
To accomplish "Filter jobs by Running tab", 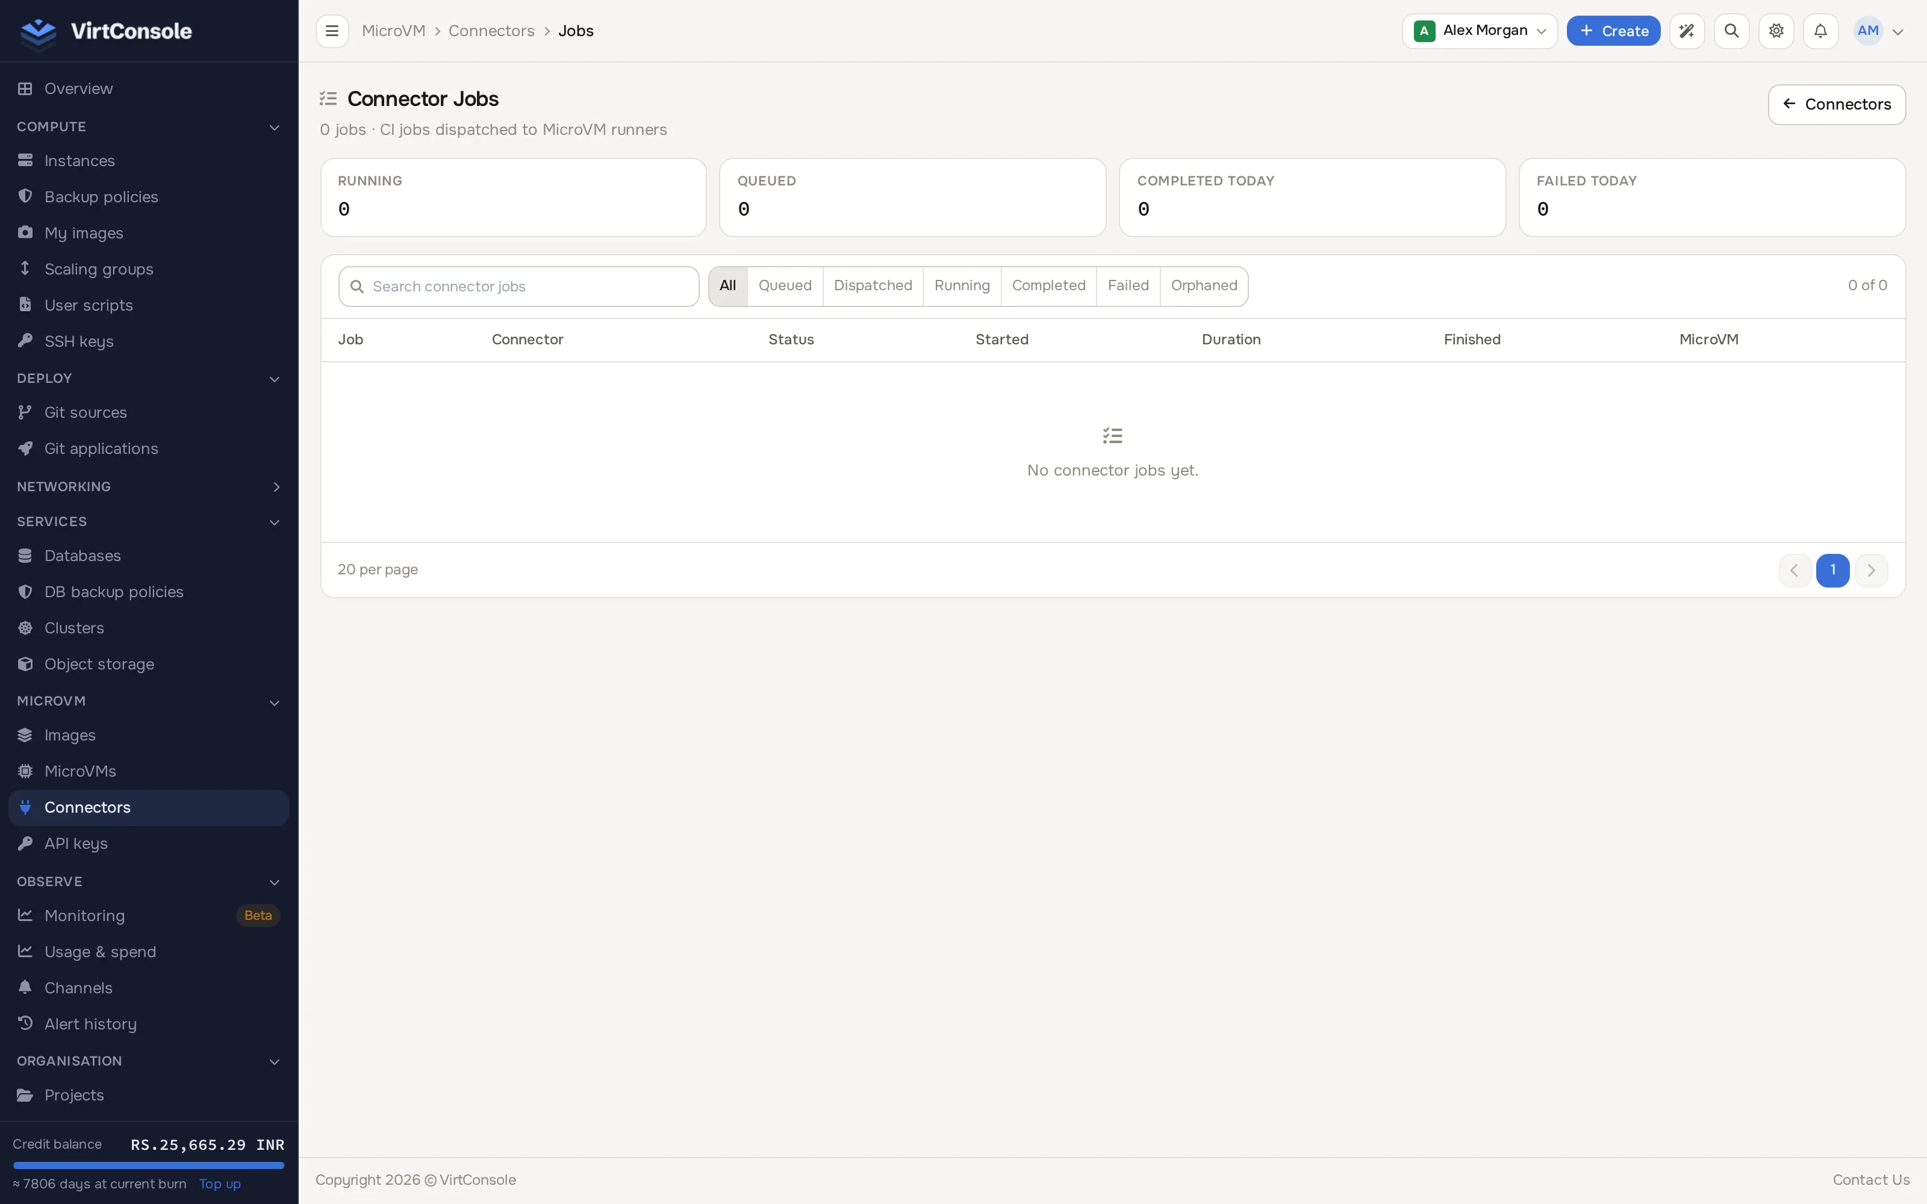I will (962, 286).
